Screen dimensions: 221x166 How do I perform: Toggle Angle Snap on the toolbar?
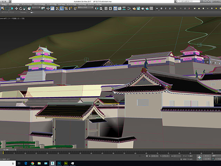point(61,8)
